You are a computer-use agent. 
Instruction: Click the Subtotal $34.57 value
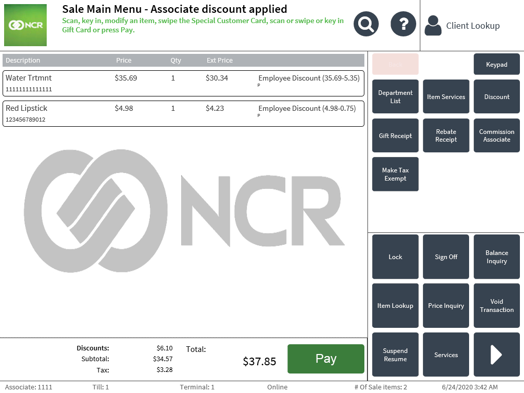coord(163,359)
